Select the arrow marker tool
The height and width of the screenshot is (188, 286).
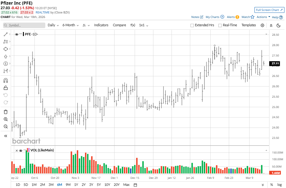pos(6,56)
